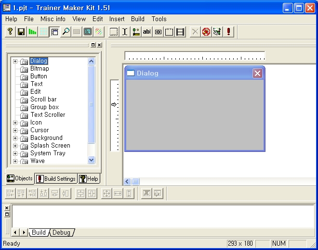318x250 pixels.
Task: Click the magnifying glass toolbar icon
Action: click(x=66, y=32)
